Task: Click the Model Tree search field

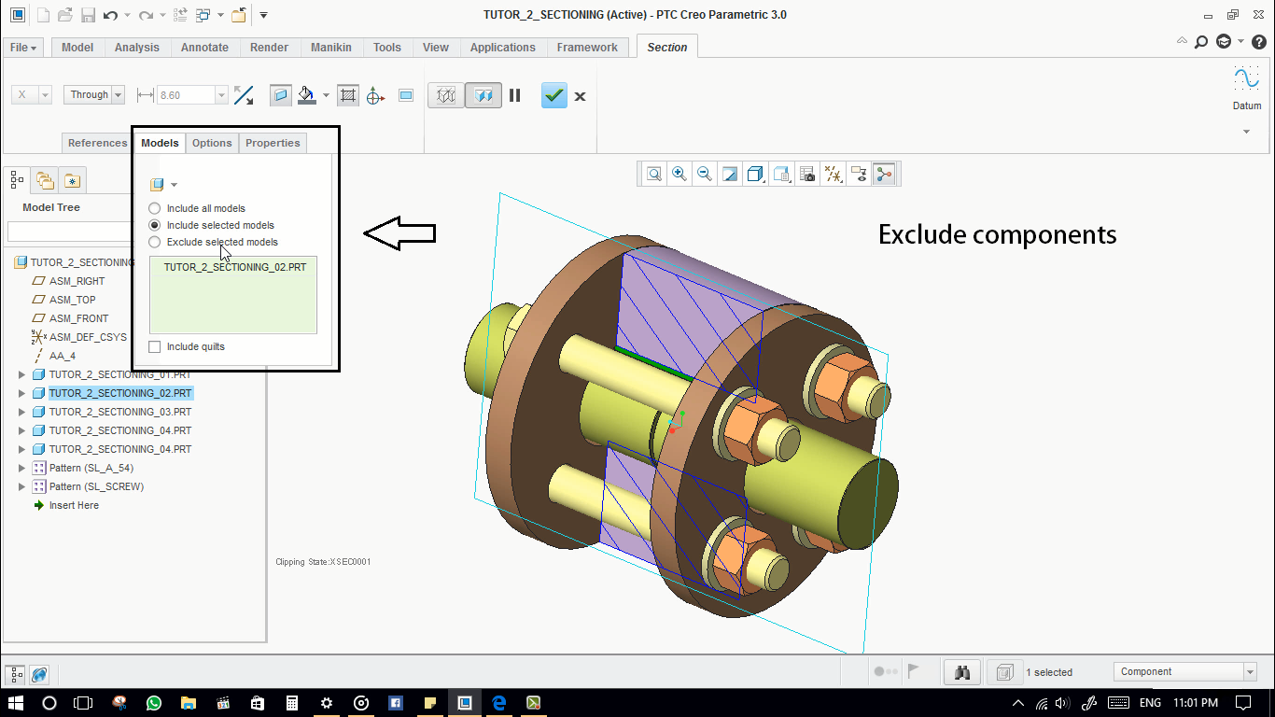Action: click(70, 232)
